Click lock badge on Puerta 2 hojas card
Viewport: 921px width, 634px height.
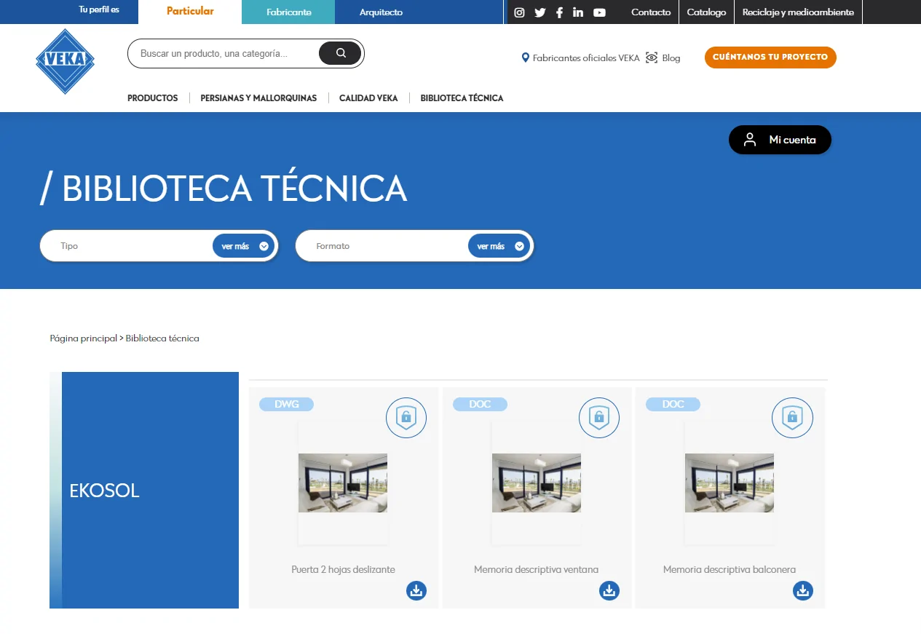point(406,418)
